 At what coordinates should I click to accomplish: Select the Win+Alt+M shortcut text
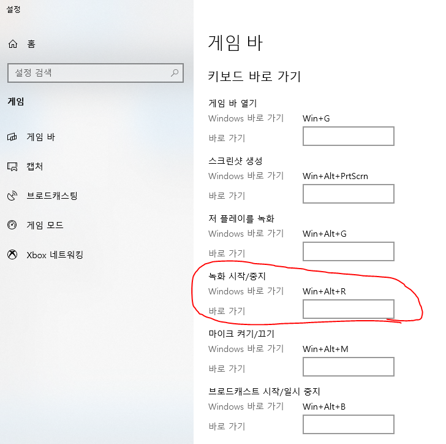325,349
